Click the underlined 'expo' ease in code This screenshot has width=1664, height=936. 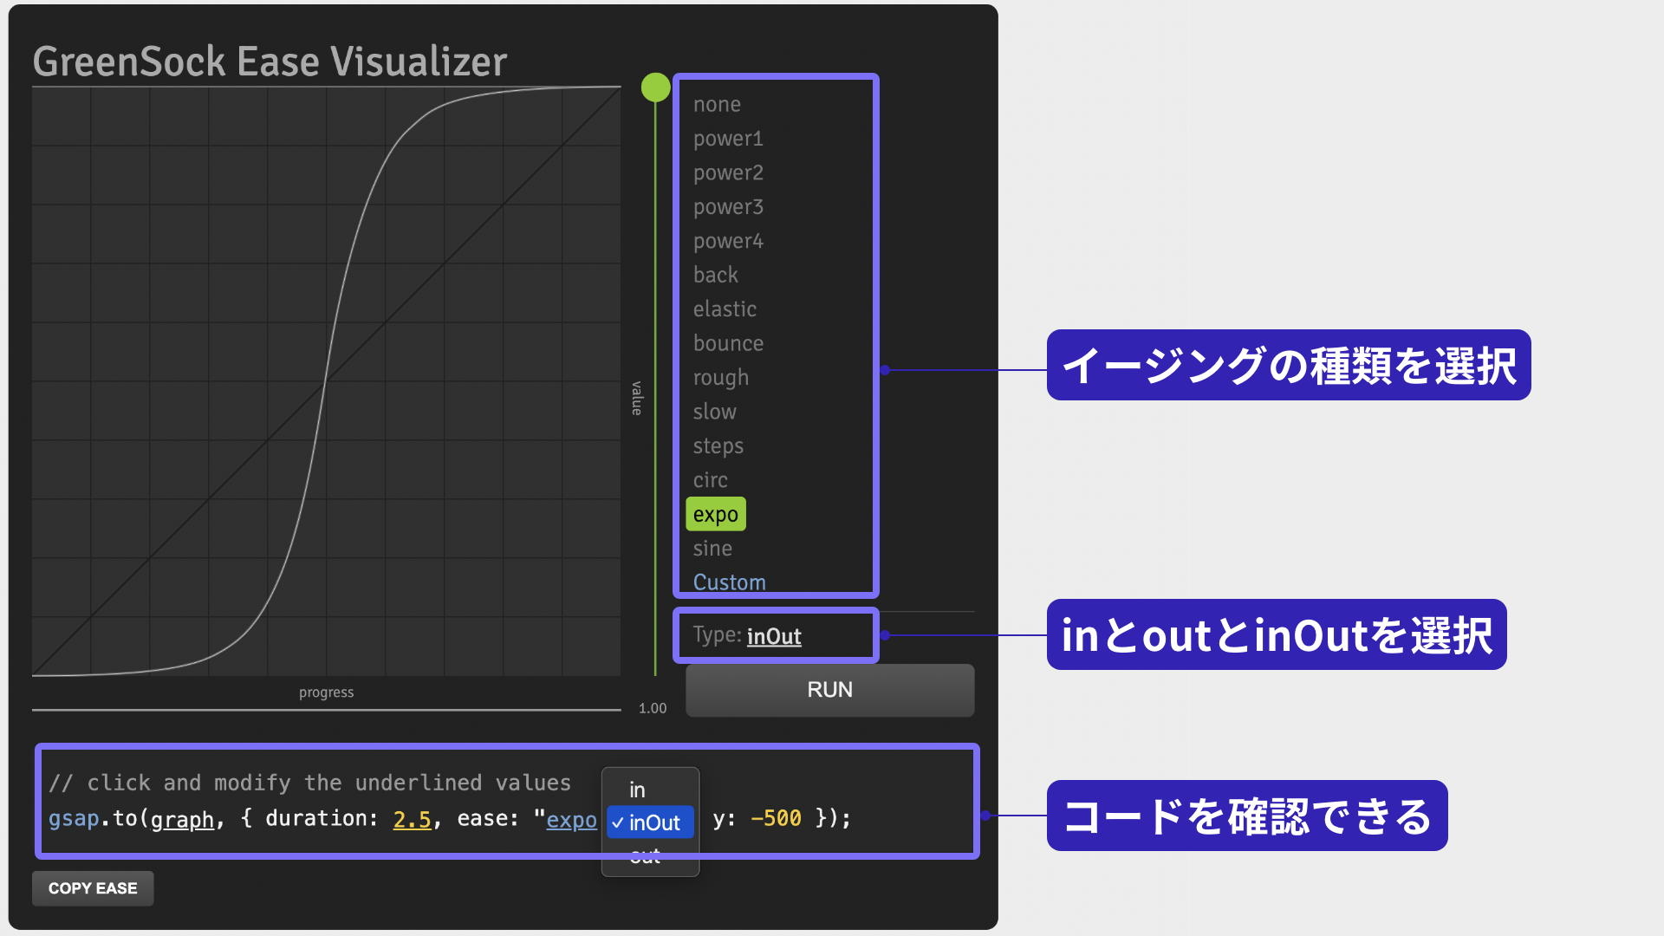click(571, 819)
